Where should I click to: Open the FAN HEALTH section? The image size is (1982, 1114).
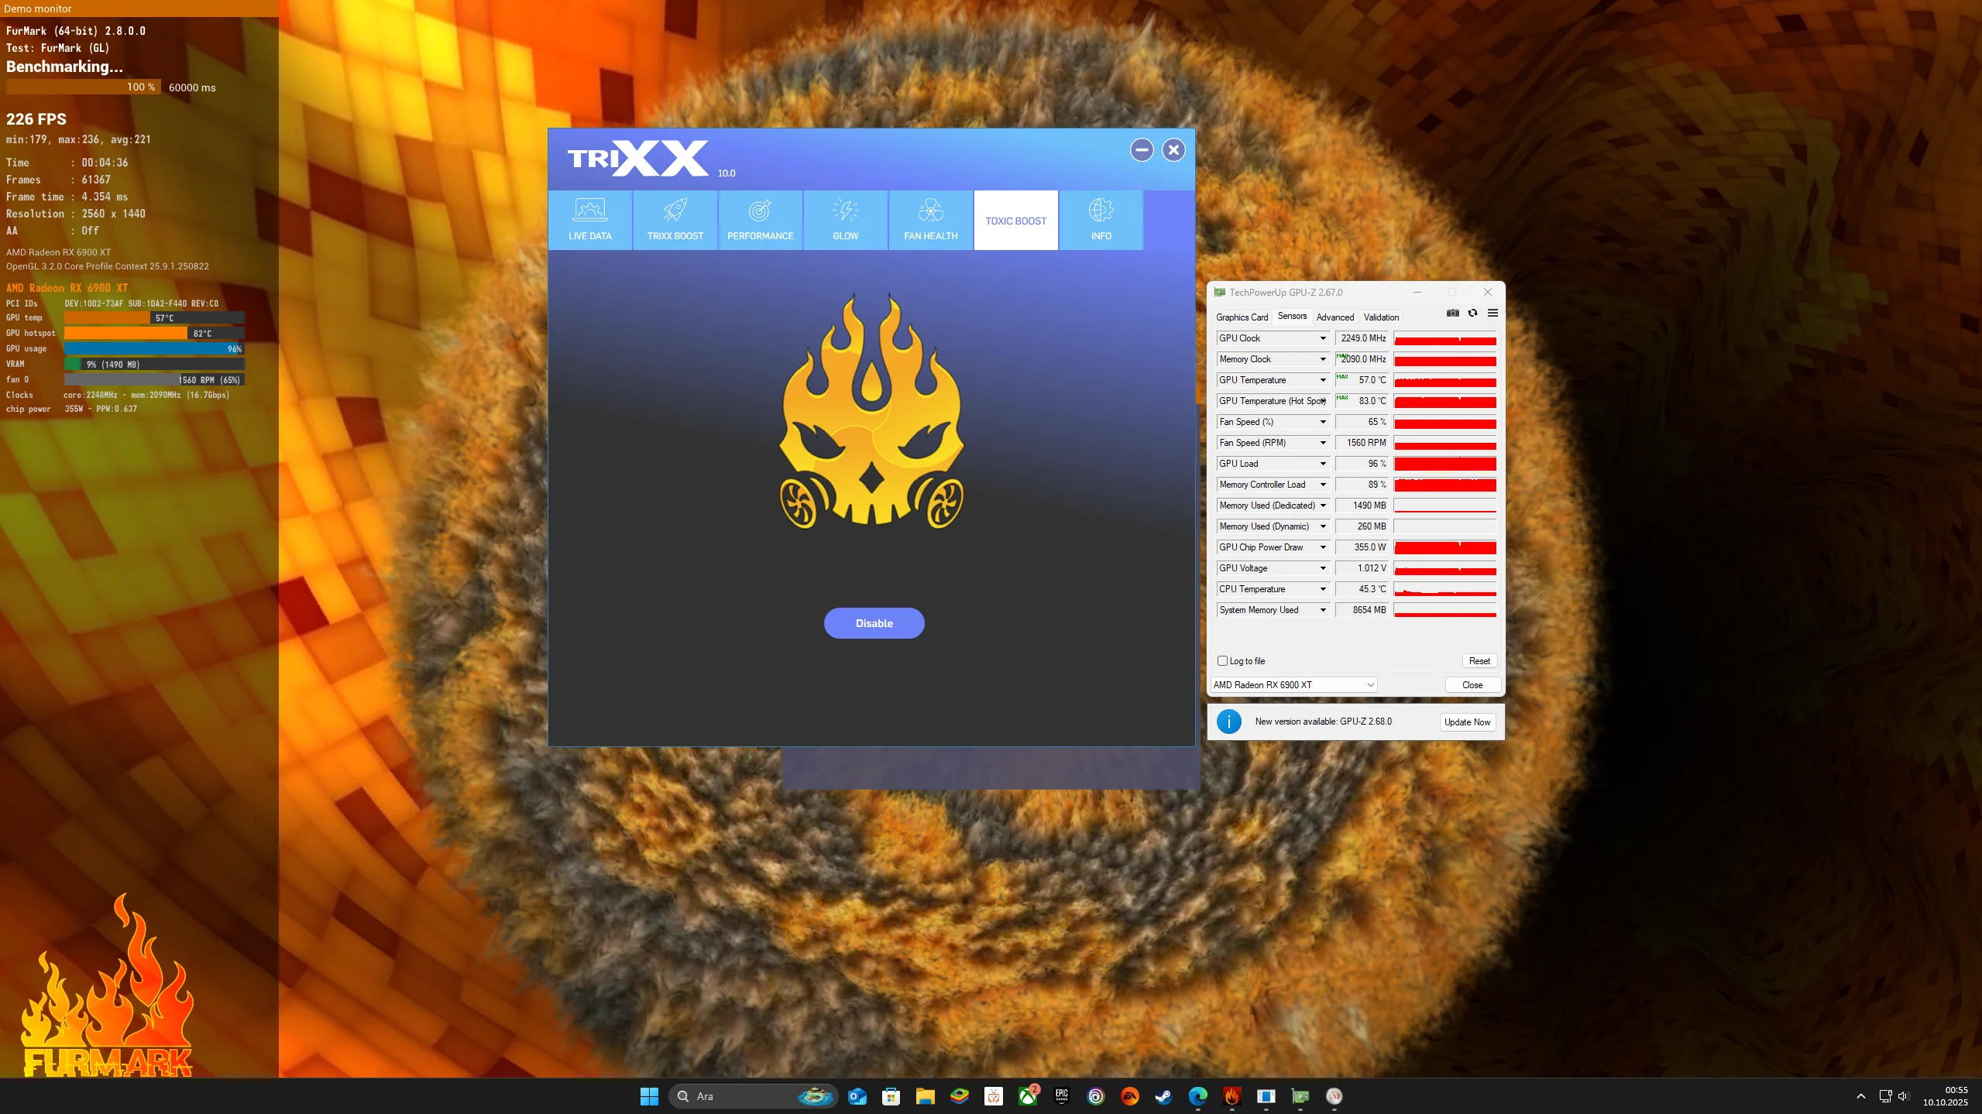click(930, 220)
